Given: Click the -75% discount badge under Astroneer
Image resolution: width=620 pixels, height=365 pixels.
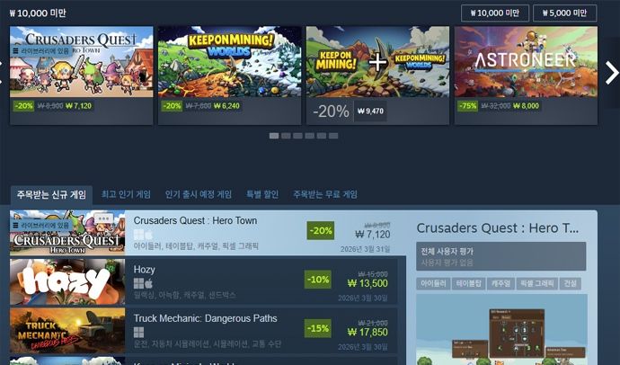Looking at the screenshot, I should click(x=467, y=106).
